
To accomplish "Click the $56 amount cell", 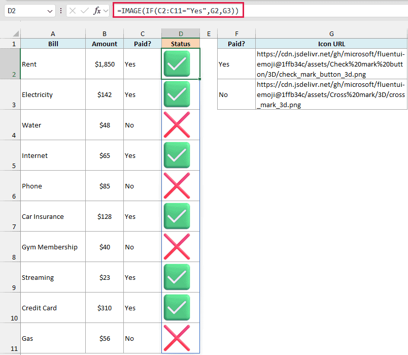I will click(105, 338).
